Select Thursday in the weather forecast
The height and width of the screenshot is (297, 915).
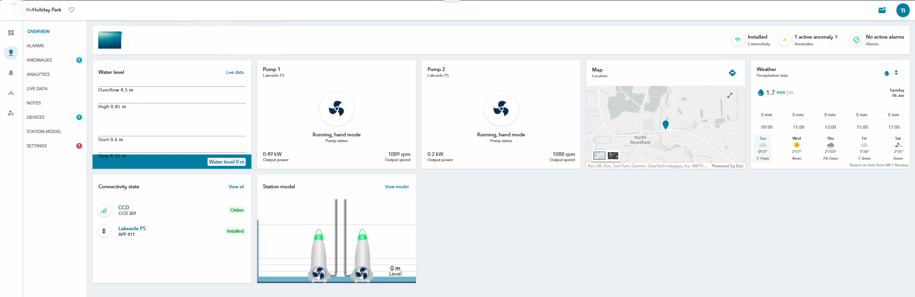coord(831,148)
